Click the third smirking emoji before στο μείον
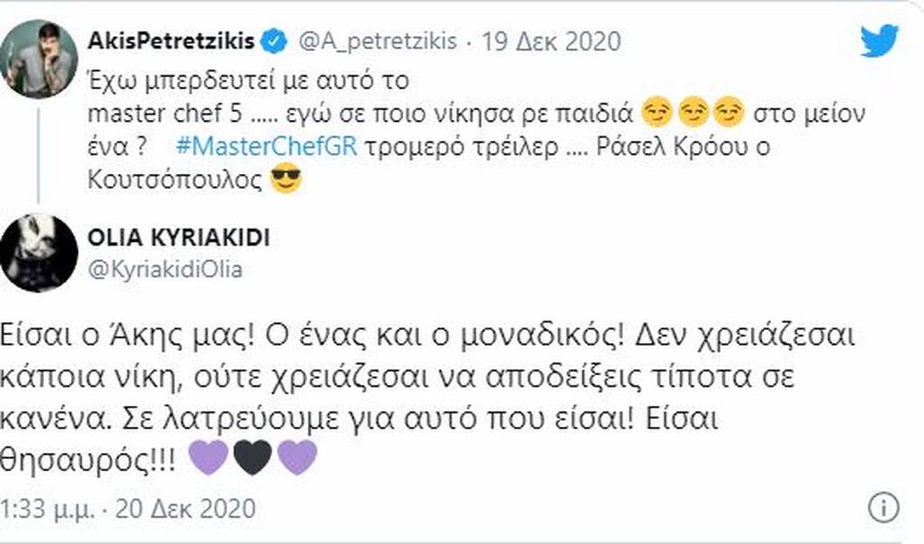Screen dimensions: 924x544 pos(729,113)
